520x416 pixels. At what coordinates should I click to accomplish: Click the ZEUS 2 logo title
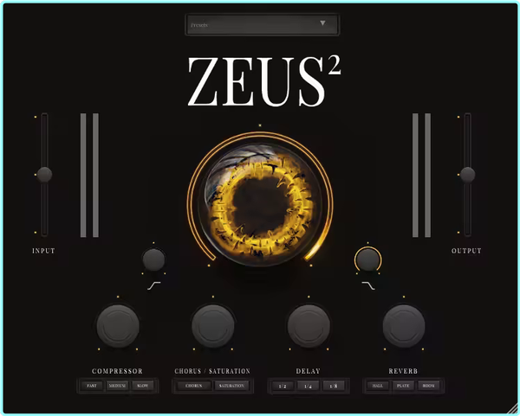(264, 81)
